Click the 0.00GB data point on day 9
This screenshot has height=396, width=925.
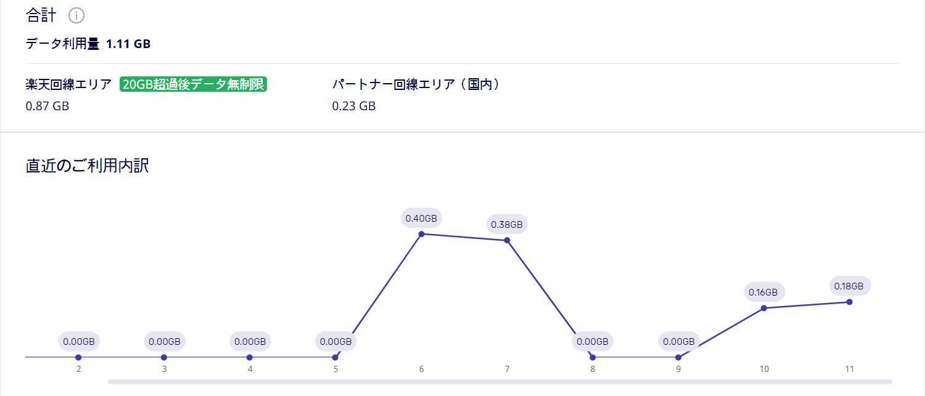coord(678,357)
